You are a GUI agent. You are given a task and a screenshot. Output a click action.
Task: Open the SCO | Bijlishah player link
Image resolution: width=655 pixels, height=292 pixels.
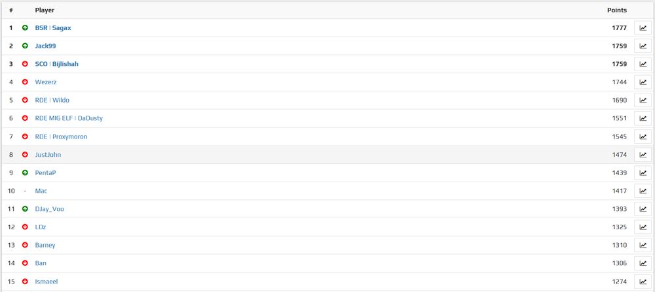coord(57,64)
